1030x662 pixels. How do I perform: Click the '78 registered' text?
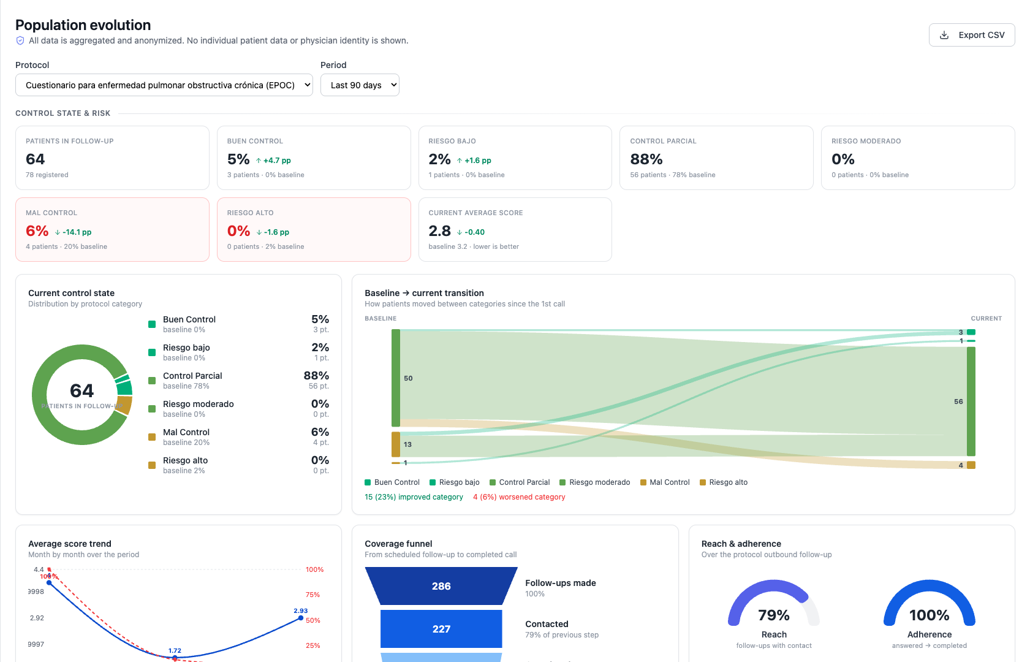(x=47, y=175)
